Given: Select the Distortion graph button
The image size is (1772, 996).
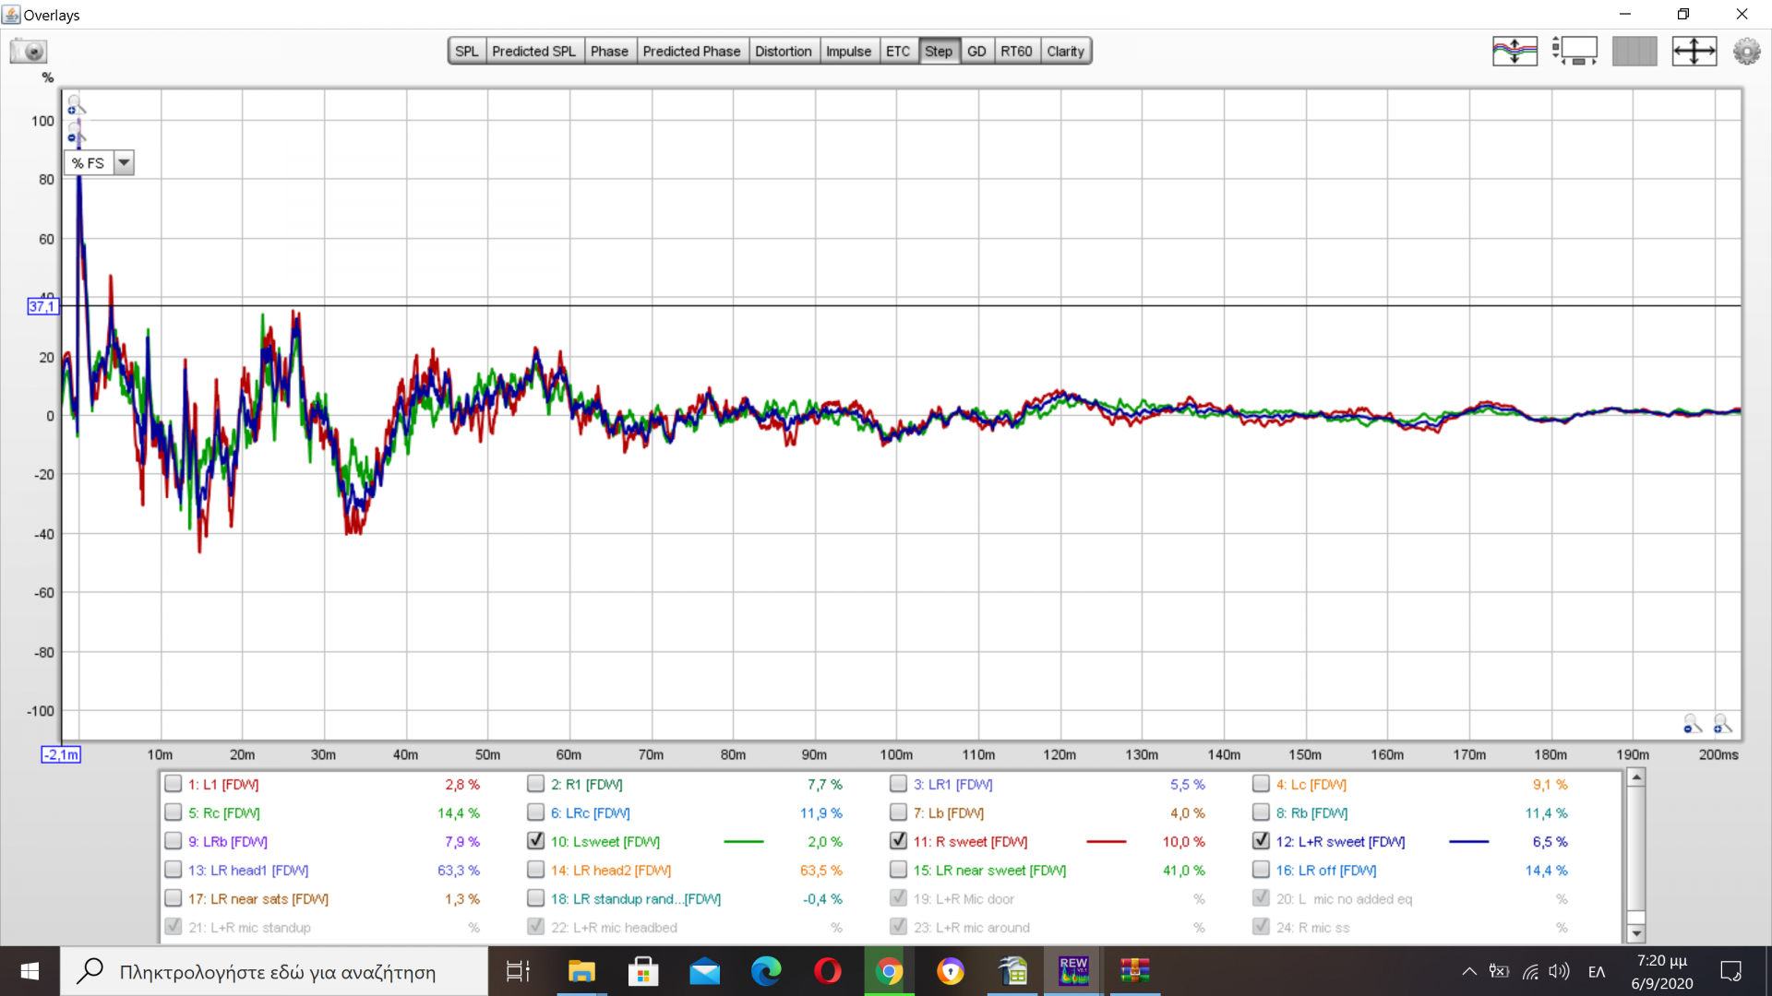Looking at the screenshot, I should tap(783, 52).
